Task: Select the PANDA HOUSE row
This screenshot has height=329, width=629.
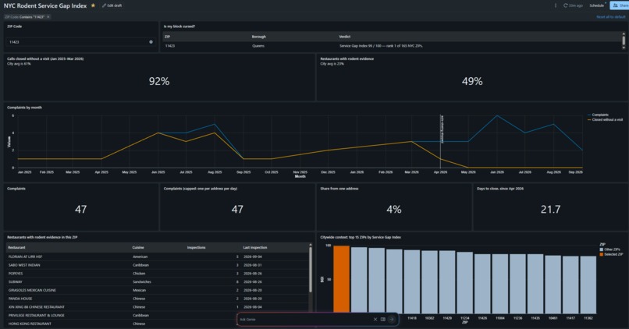Action: coord(158,299)
